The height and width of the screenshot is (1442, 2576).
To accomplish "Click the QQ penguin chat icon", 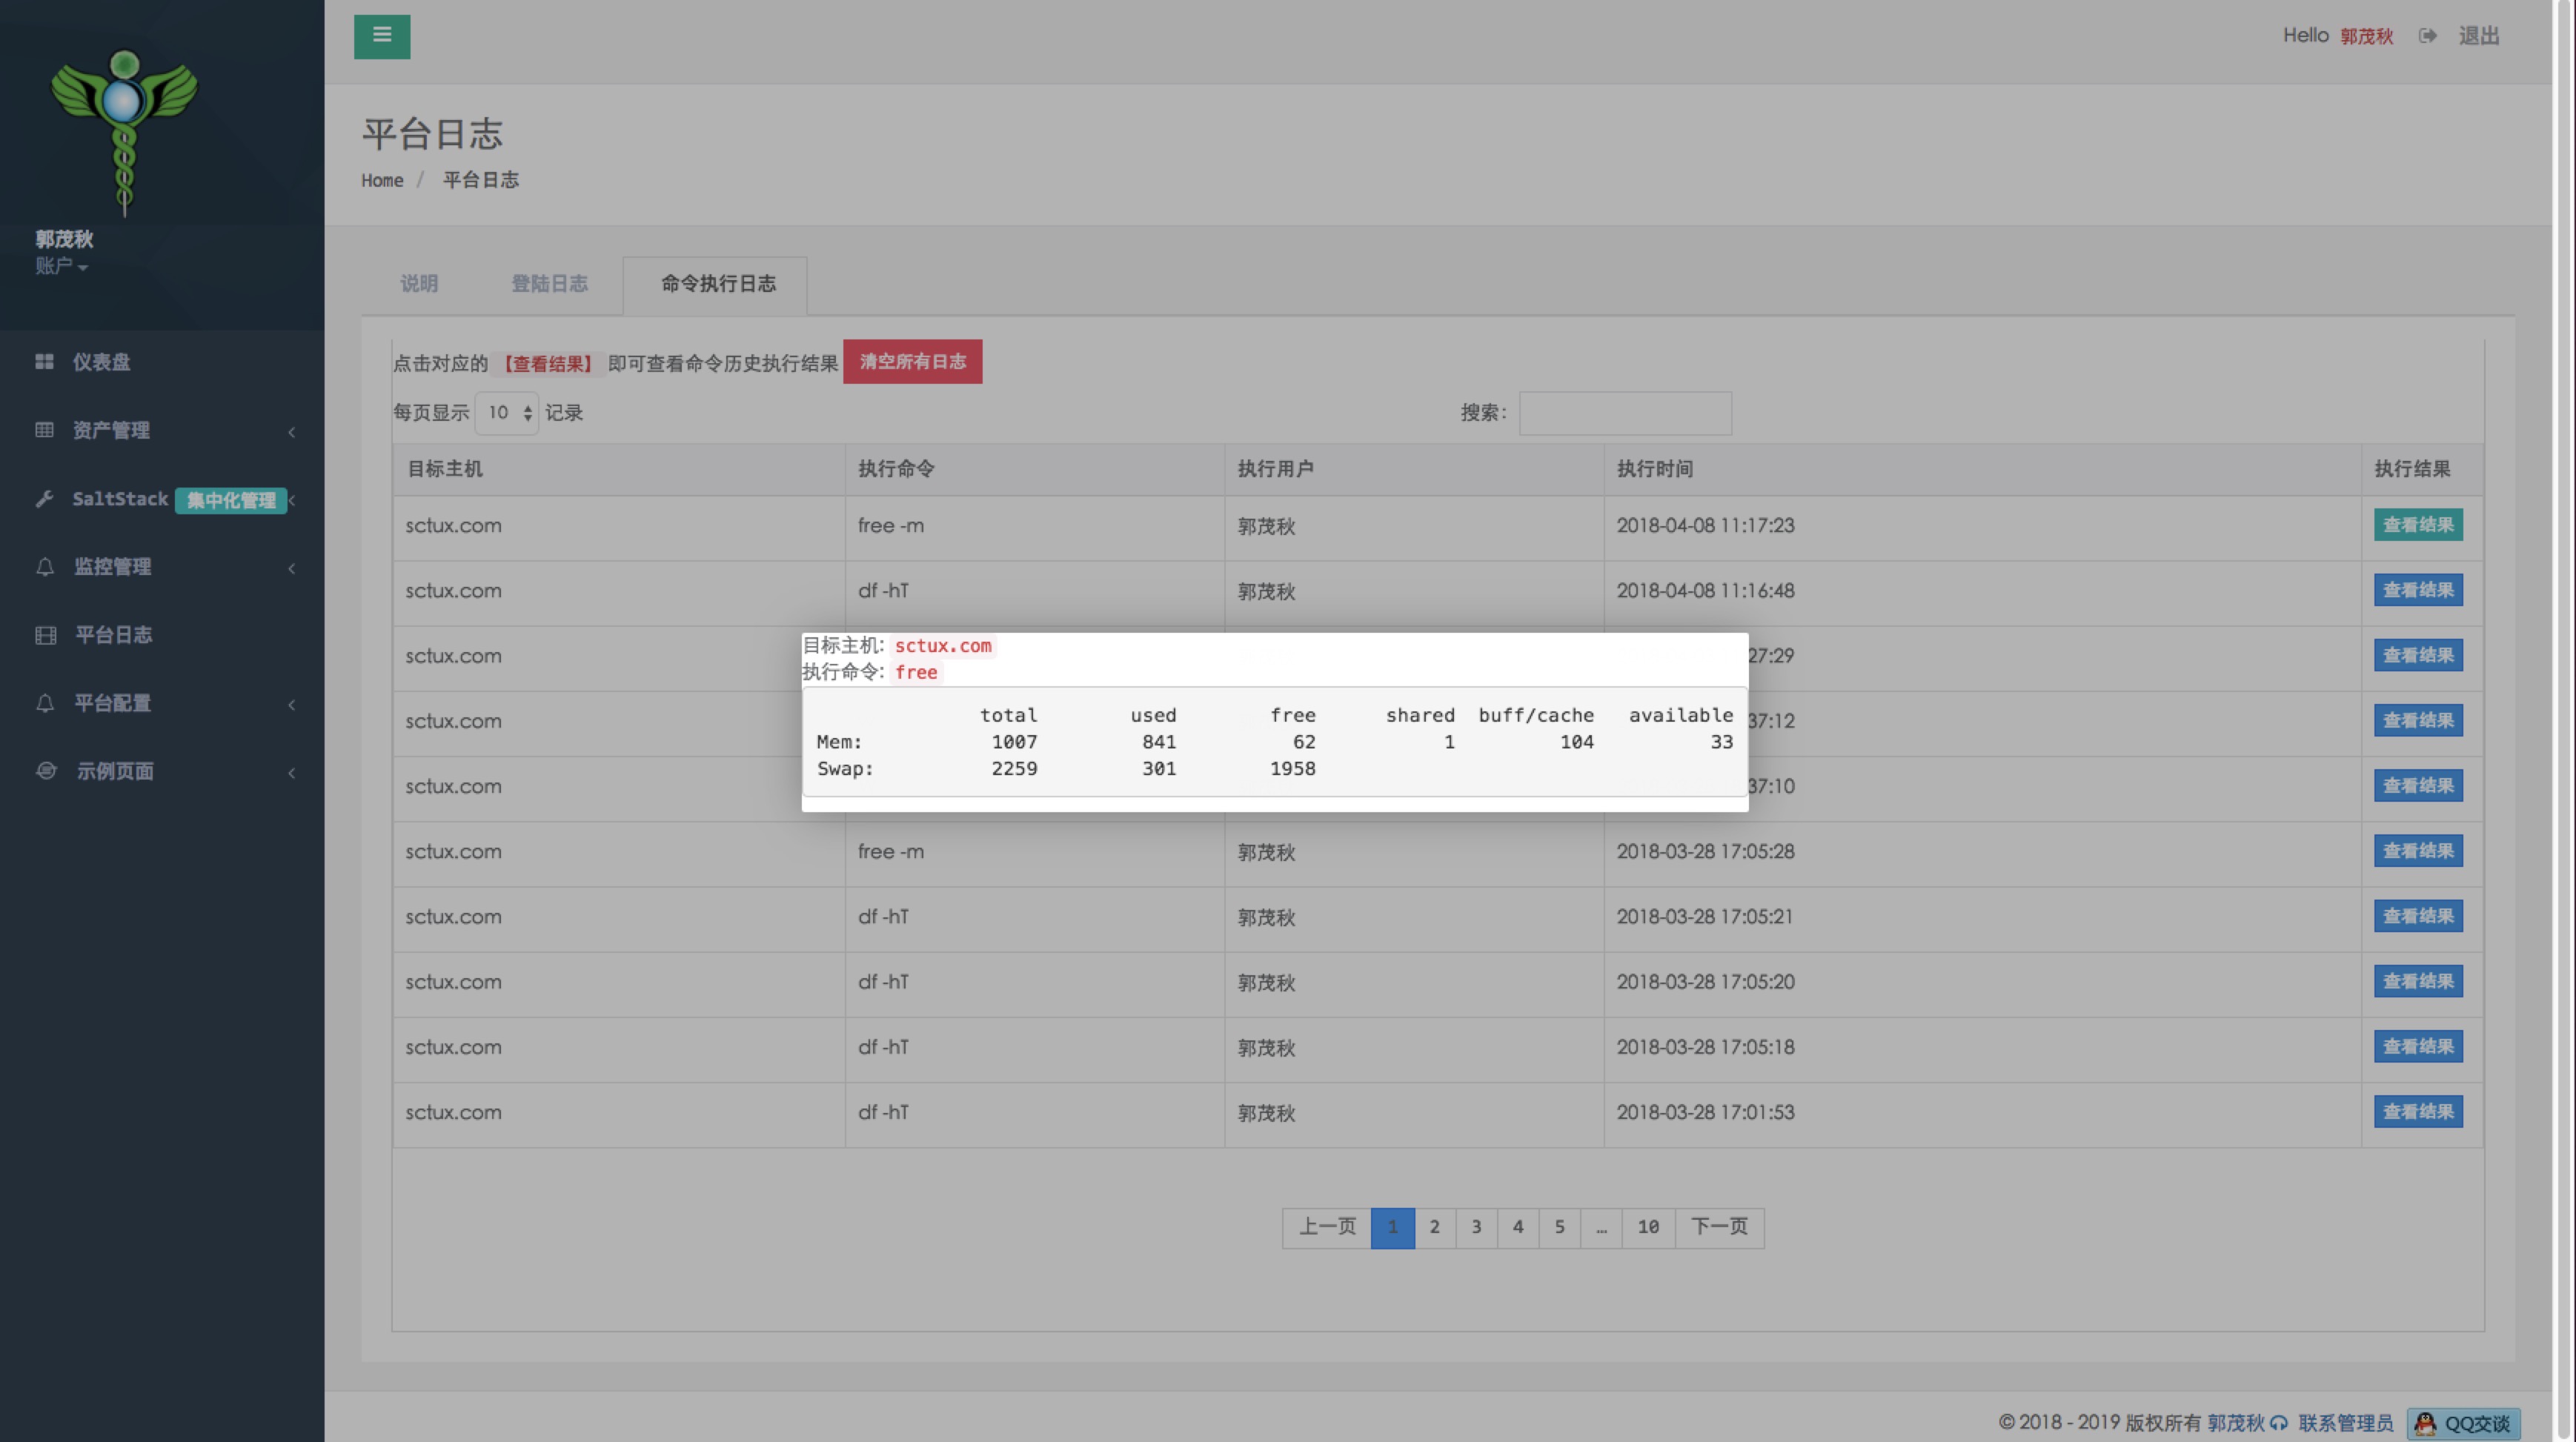I will (x=2425, y=1423).
